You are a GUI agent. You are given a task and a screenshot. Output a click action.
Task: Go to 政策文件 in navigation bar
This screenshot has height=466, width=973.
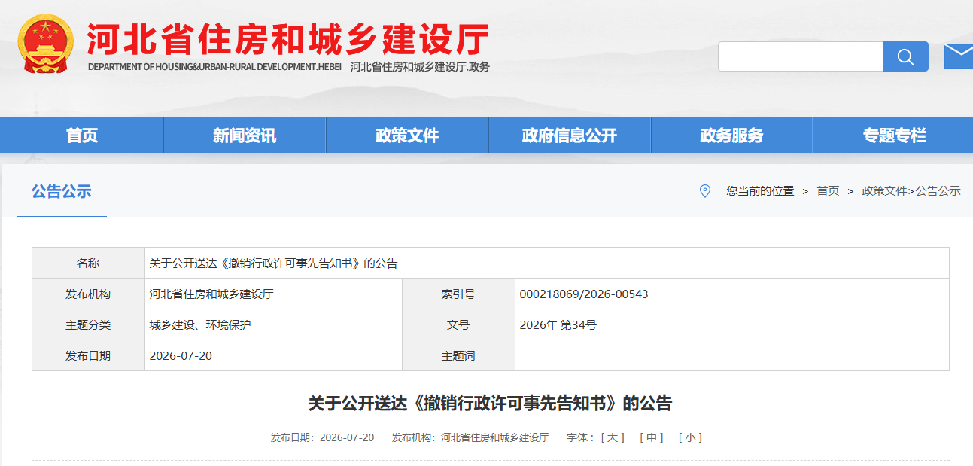coord(407,136)
